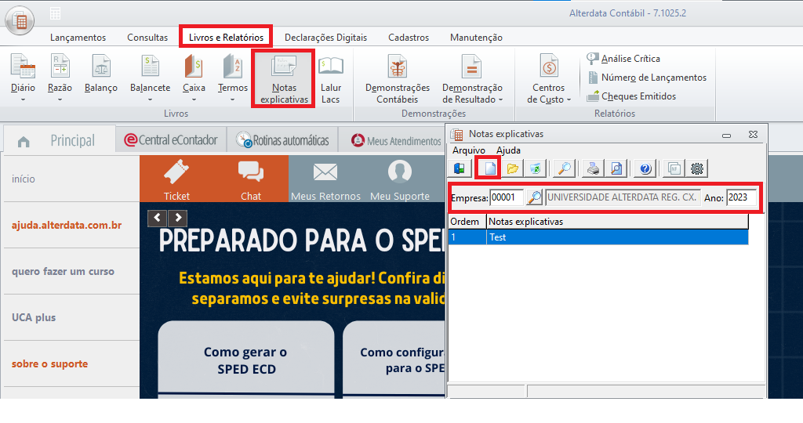
Task: Open the Chat tile
Action: [251, 179]
